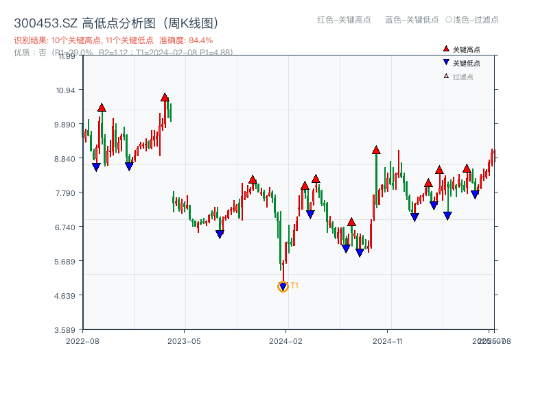Click the chart title 300453.SZ 高低点分析图
This screenshot has height=411, width=549.
(117, 23)
